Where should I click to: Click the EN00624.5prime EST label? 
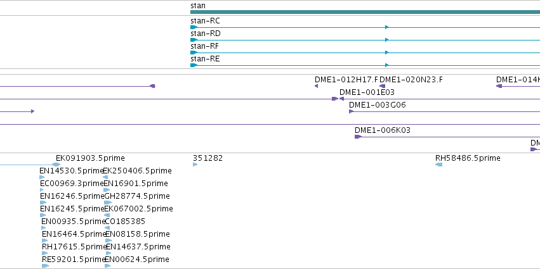[x=137, y=260]
